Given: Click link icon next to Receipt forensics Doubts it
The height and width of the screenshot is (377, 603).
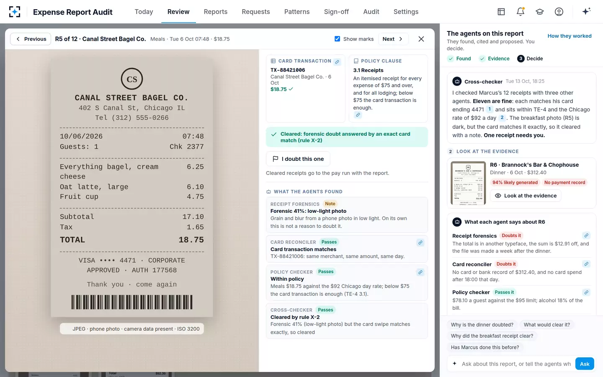Looking at the screenshot, I should tap(586, 235).
